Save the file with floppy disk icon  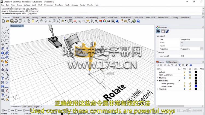tap(12, 21)
